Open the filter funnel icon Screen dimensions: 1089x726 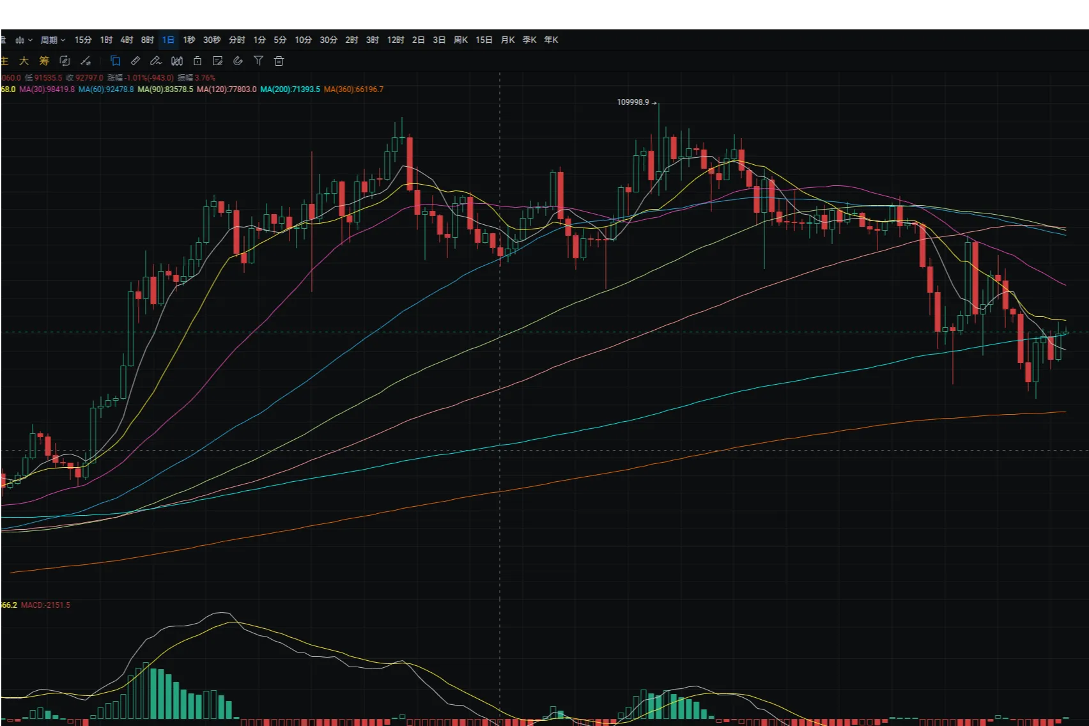pos(258,61)
